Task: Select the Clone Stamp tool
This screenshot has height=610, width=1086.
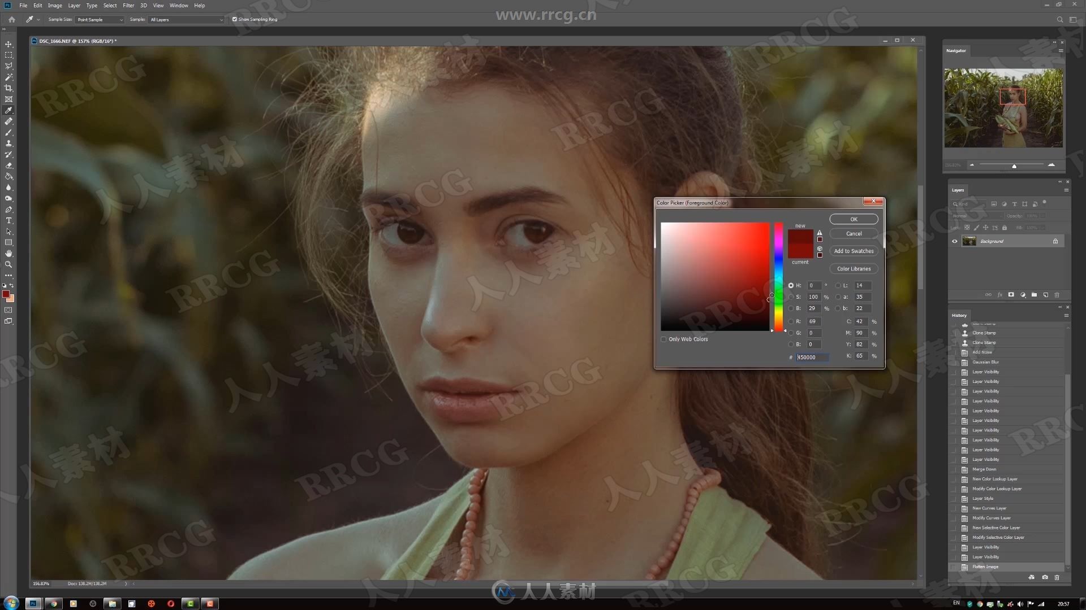Action: click(8, 143)
